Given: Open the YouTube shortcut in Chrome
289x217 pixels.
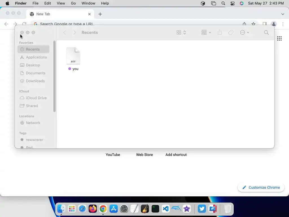Looking at the screenshot, I should pos(113,155).
